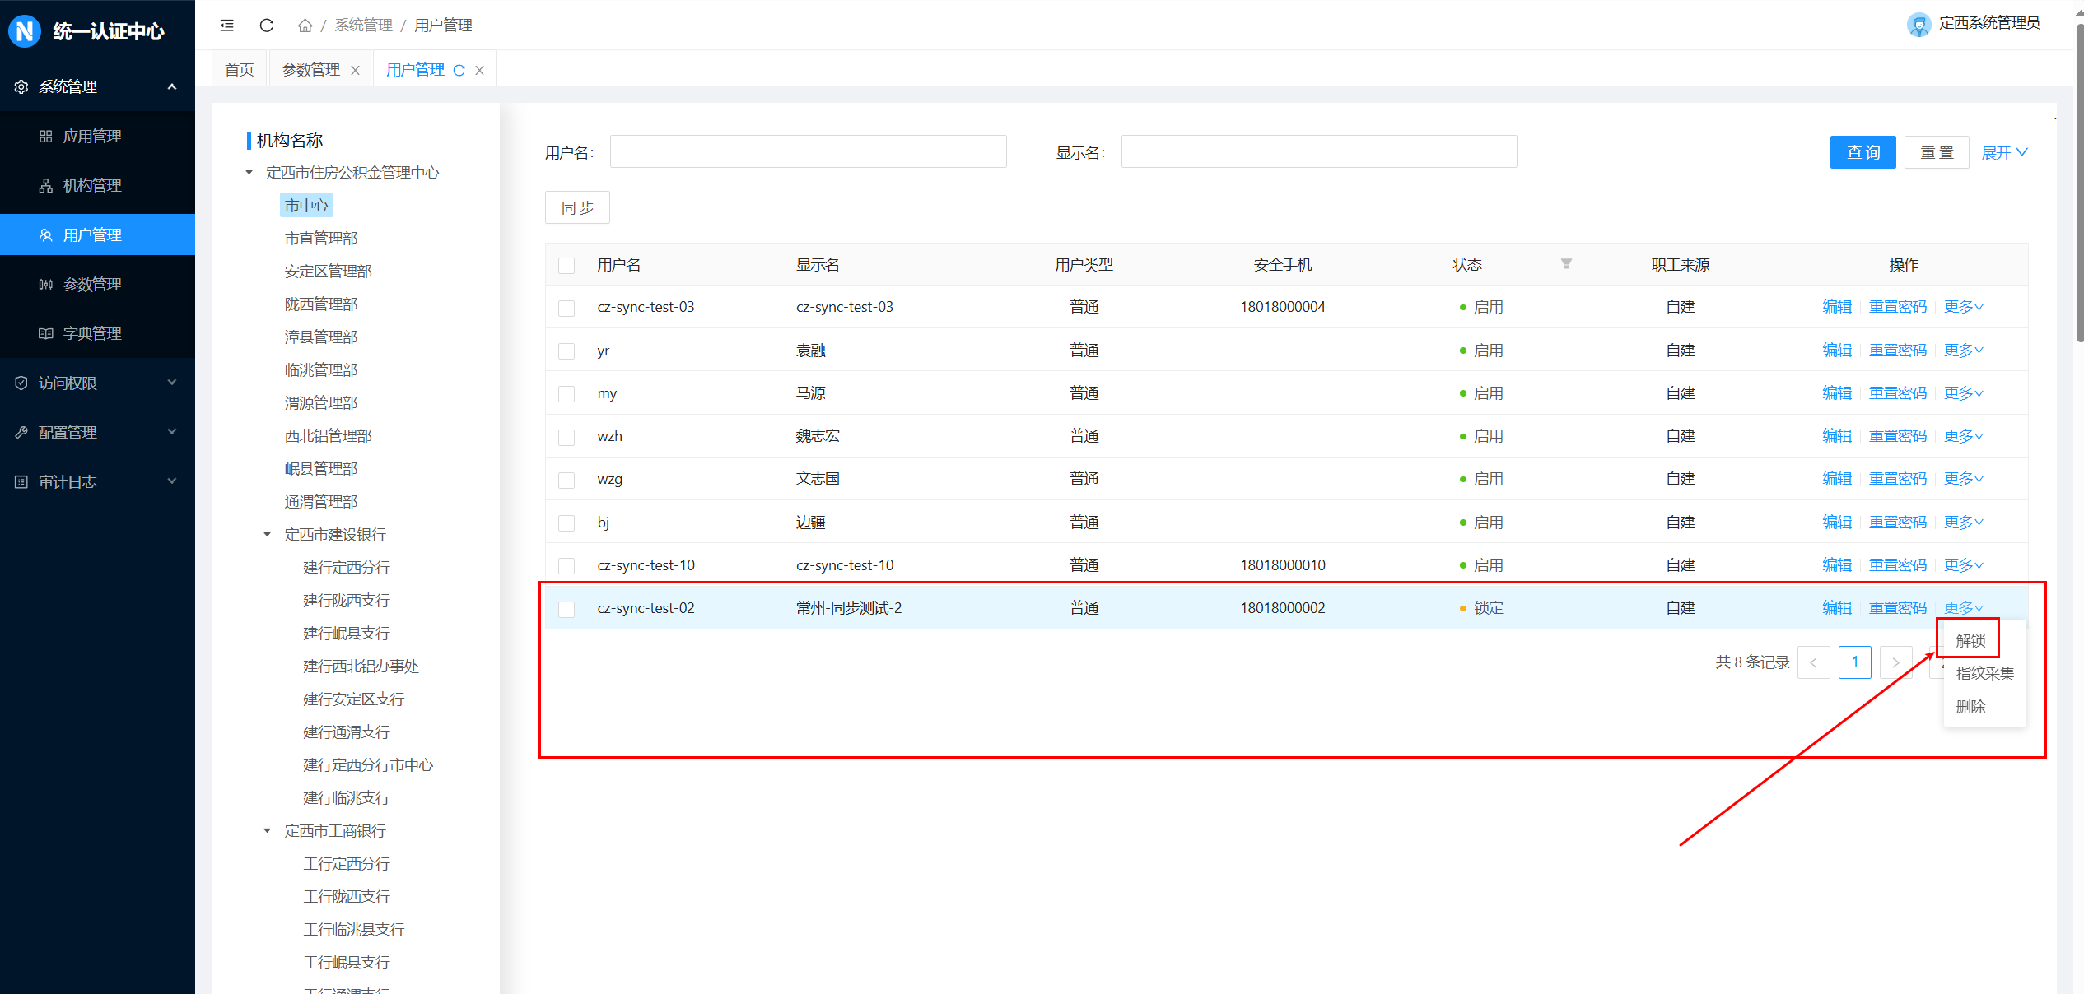Focus the 用户名 search input field
The width and height of the screenshot is (2084, 994).
pos(808,152)
